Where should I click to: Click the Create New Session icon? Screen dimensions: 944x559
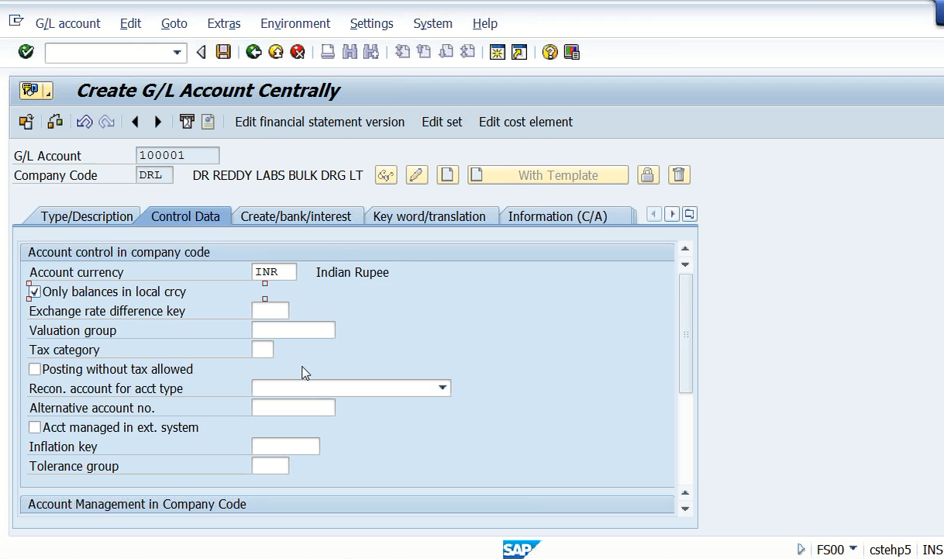coord(498,52)
